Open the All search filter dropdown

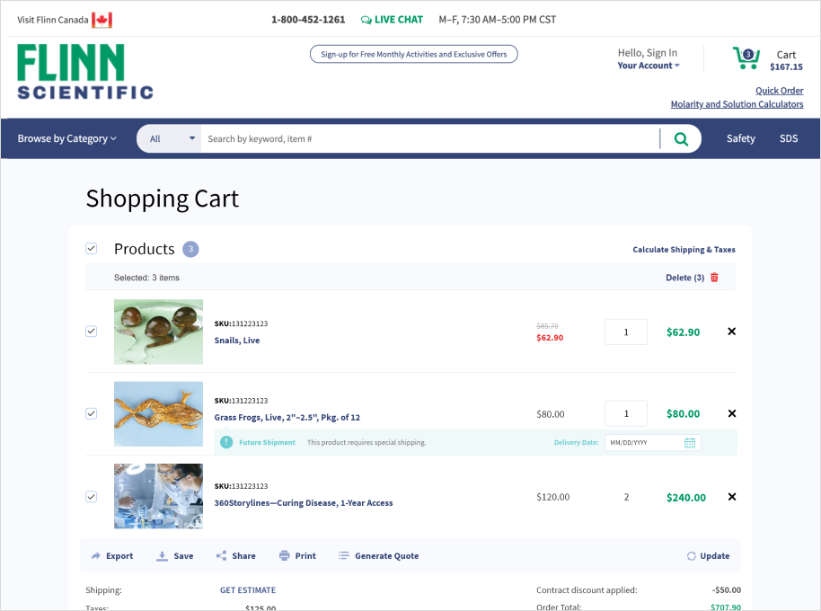coord(172,139)
